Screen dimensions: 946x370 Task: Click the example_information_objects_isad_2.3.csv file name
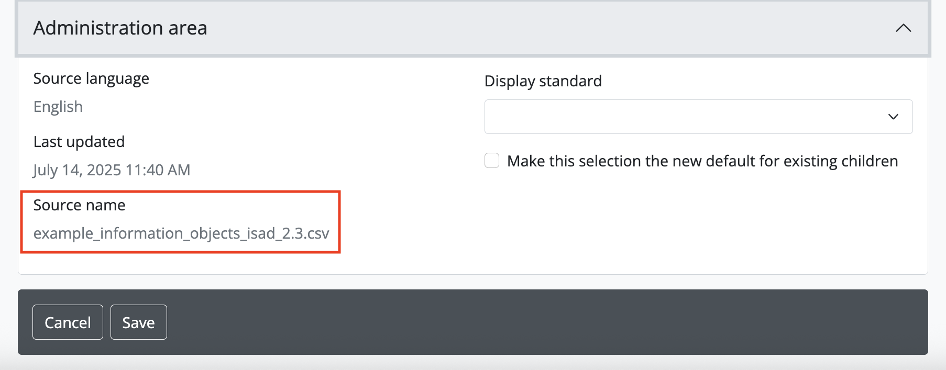[181, 233]
